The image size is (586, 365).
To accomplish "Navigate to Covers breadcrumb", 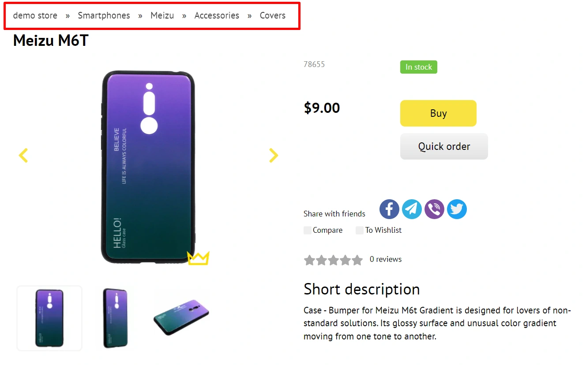I will pos(272,15).
